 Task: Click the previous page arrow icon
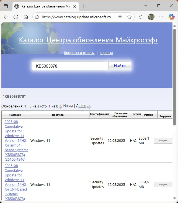60,107
